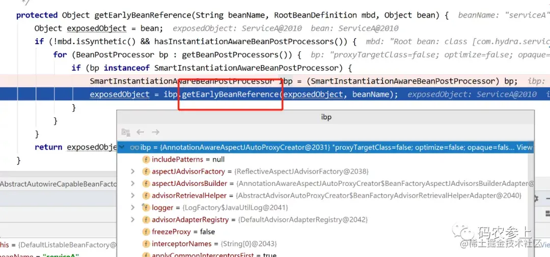Expand the advisorAdapterRegistry node
The image size is (550, 257).
(132, 220)
